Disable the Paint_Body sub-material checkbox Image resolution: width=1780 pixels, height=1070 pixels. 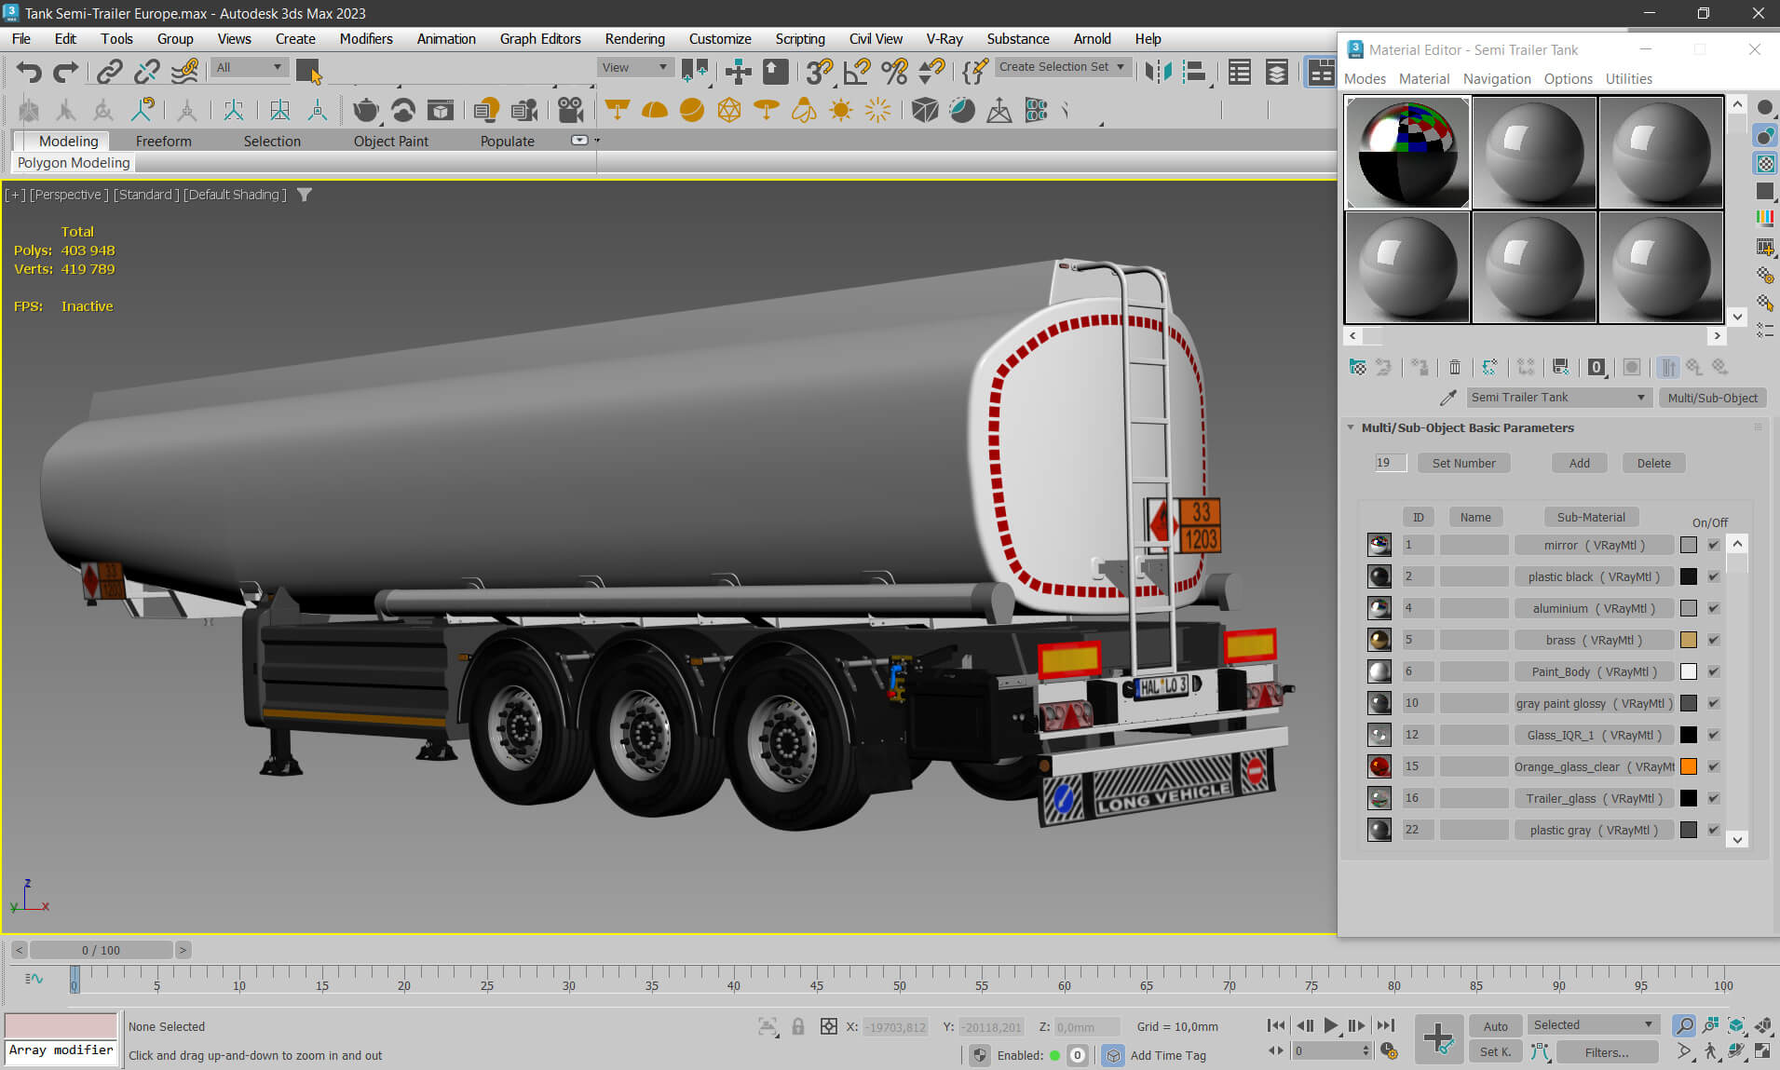pos(1713,671)
